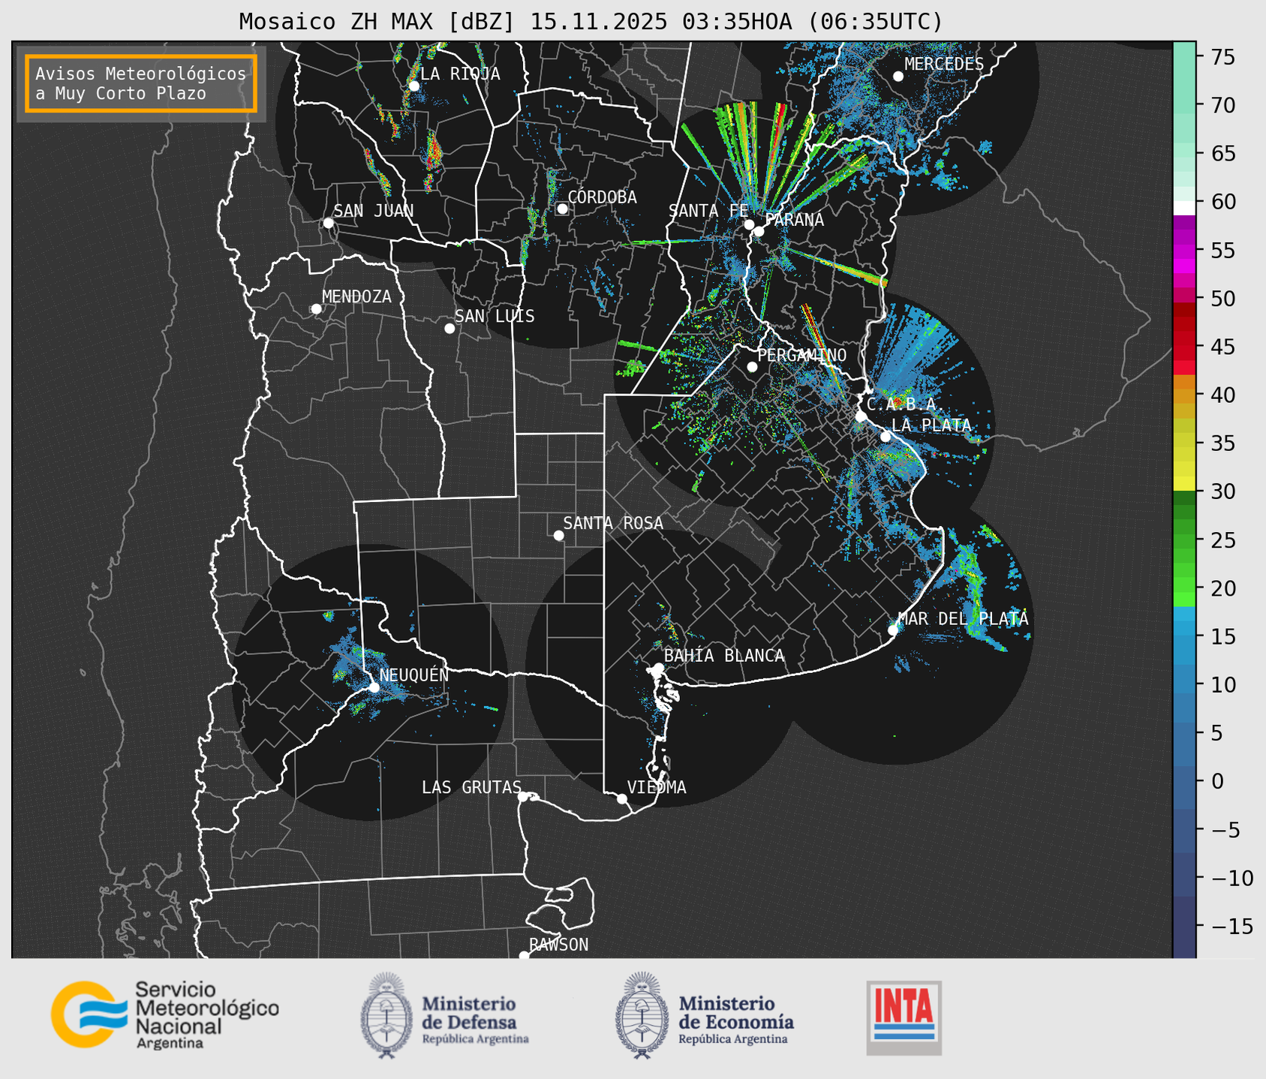Click the CÓRDOBA city label
Viewport: 1266px width, 1079px height.
(602, 197)
